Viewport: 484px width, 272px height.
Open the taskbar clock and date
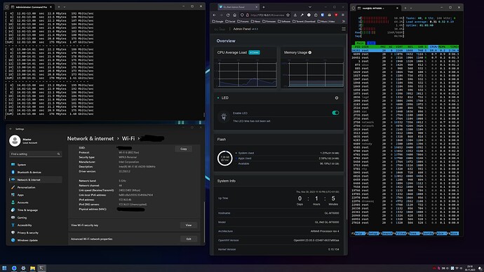[x=470, y=268]
